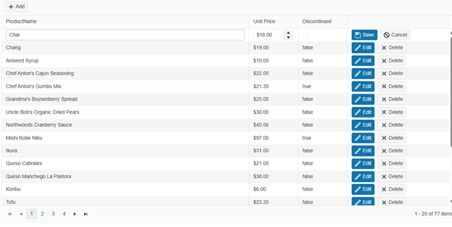
Task: Edit the Konbu product row
Action: [x=363, y=189]
